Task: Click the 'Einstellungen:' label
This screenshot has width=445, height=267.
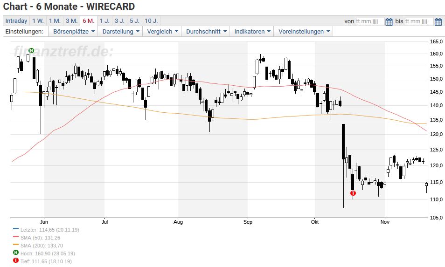Action: pos(24,32)
